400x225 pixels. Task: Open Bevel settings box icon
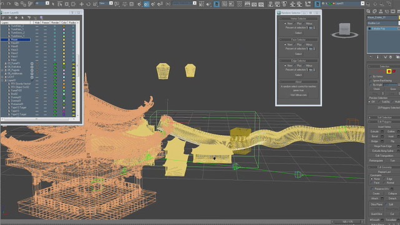382,136
